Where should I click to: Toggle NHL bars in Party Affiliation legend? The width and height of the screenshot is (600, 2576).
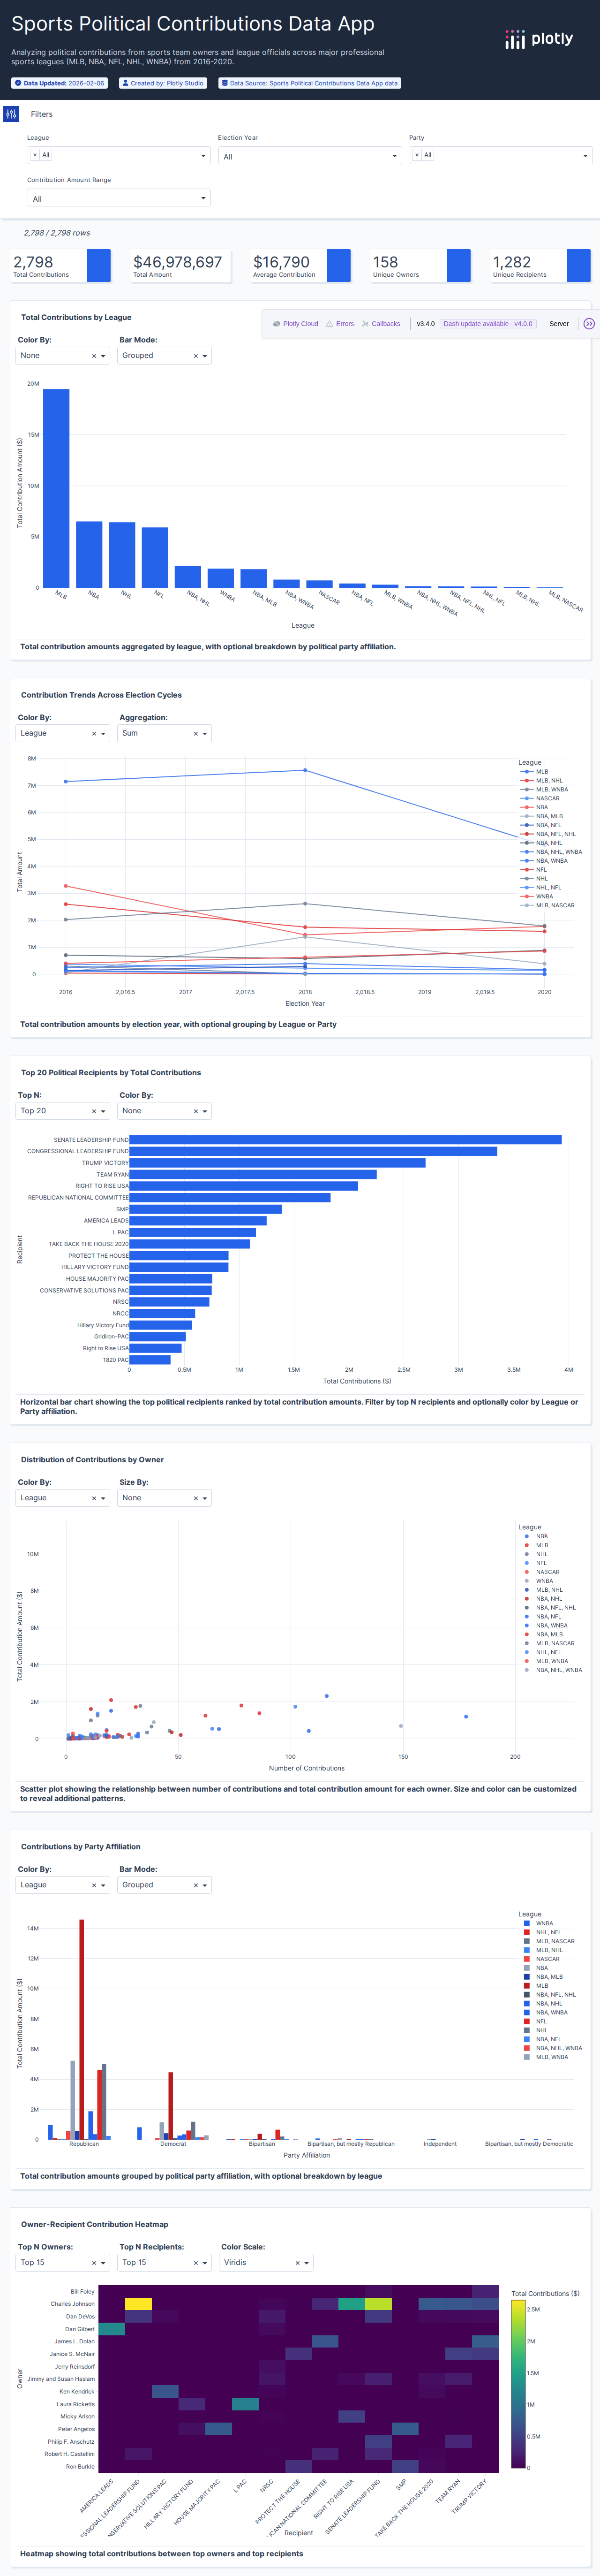pos(535,2031)
